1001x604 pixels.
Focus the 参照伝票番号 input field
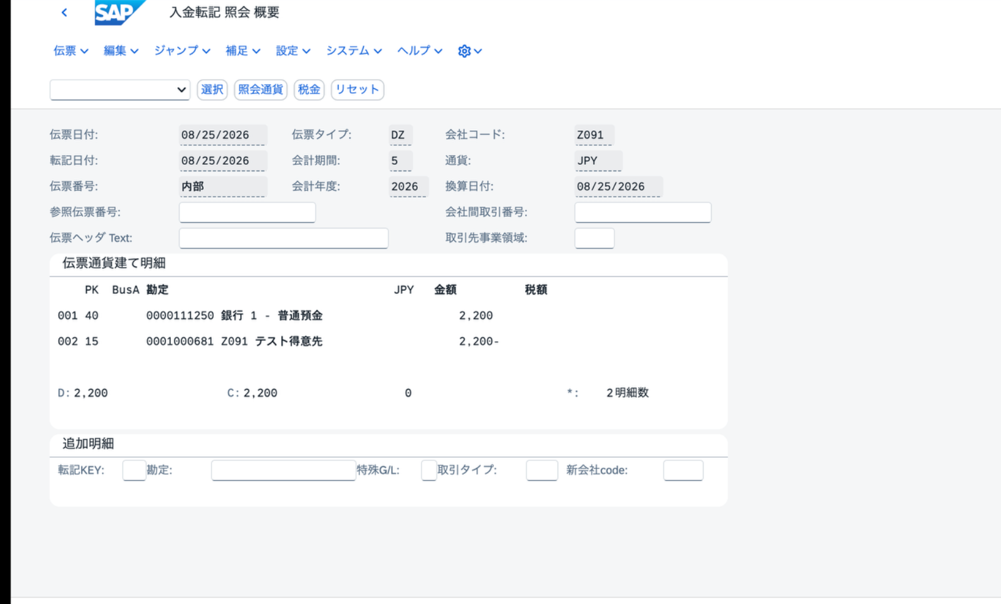pyautogui.click(x=247, y=212)
